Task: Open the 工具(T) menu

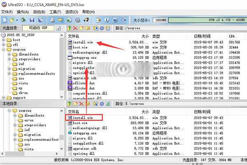Action: coord(55,12)
